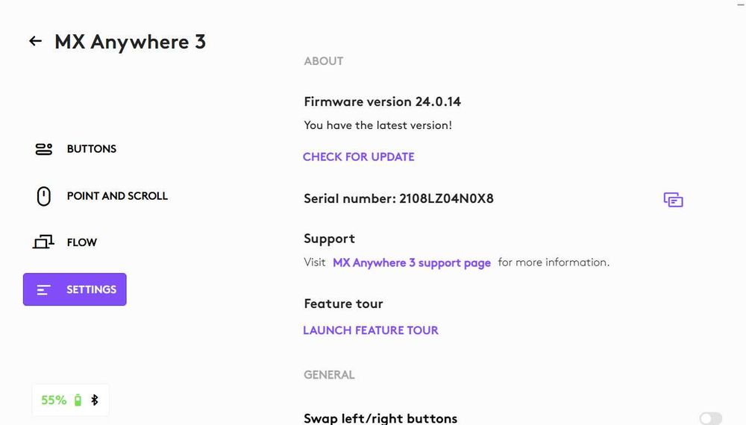The width and height of the screenshot is (746, 425).
Task: Select the SETTINGS tab label
Action: tap(91, 289)
